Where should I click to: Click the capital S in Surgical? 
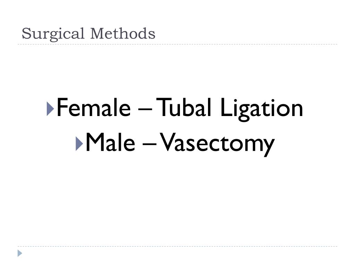coord(25,34)
